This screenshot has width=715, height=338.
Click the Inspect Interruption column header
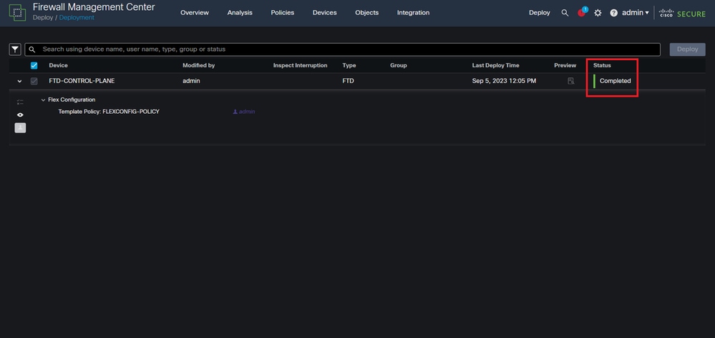point(300,65)
